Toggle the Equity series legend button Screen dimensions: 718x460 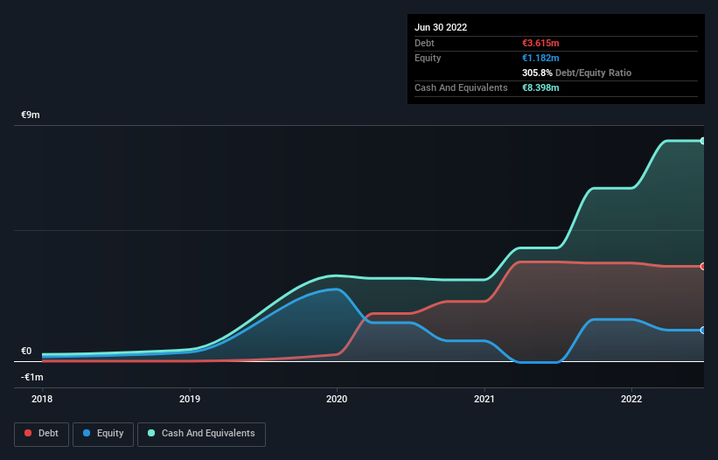[x=103, y=434]
